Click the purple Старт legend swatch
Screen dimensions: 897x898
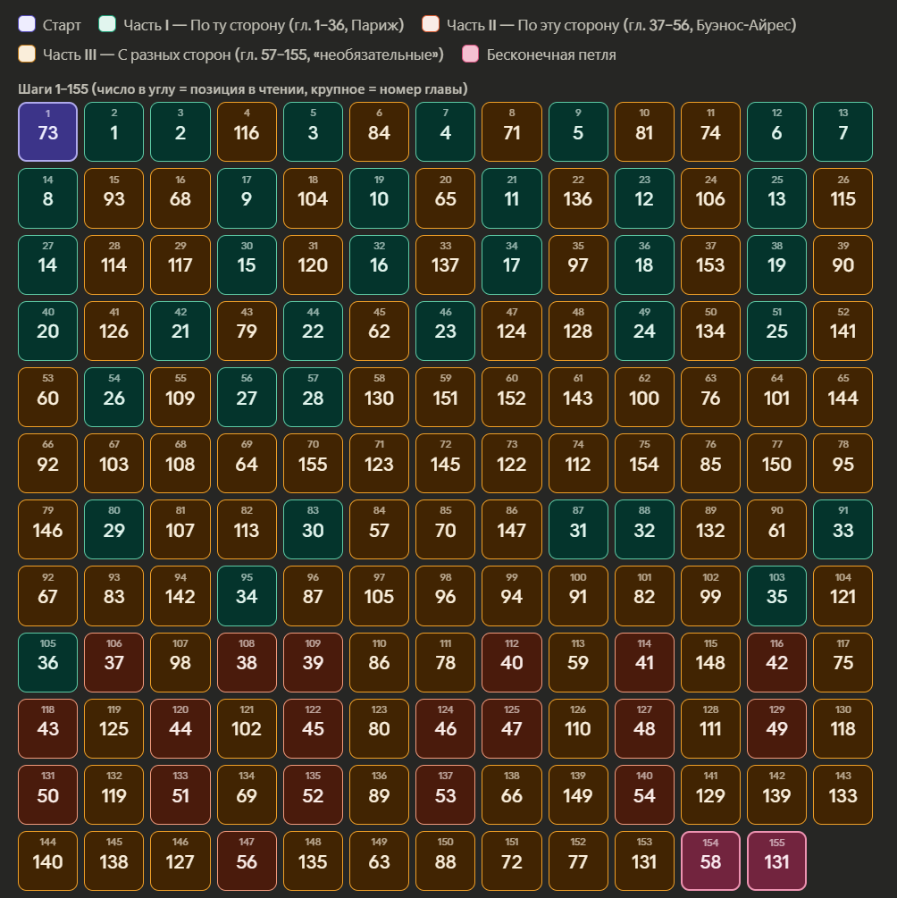tap(26, 25)
